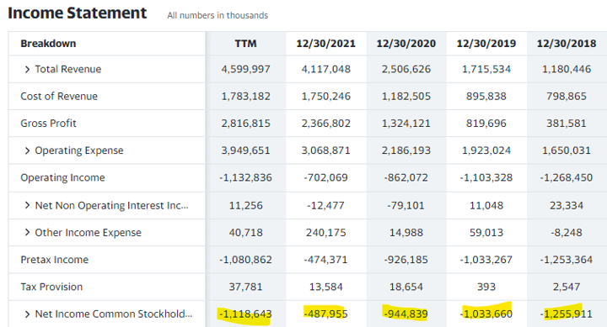Expand the Operating Expense breakdown chevron
This screenshot has height=327, width=607.
click(27, 150)
